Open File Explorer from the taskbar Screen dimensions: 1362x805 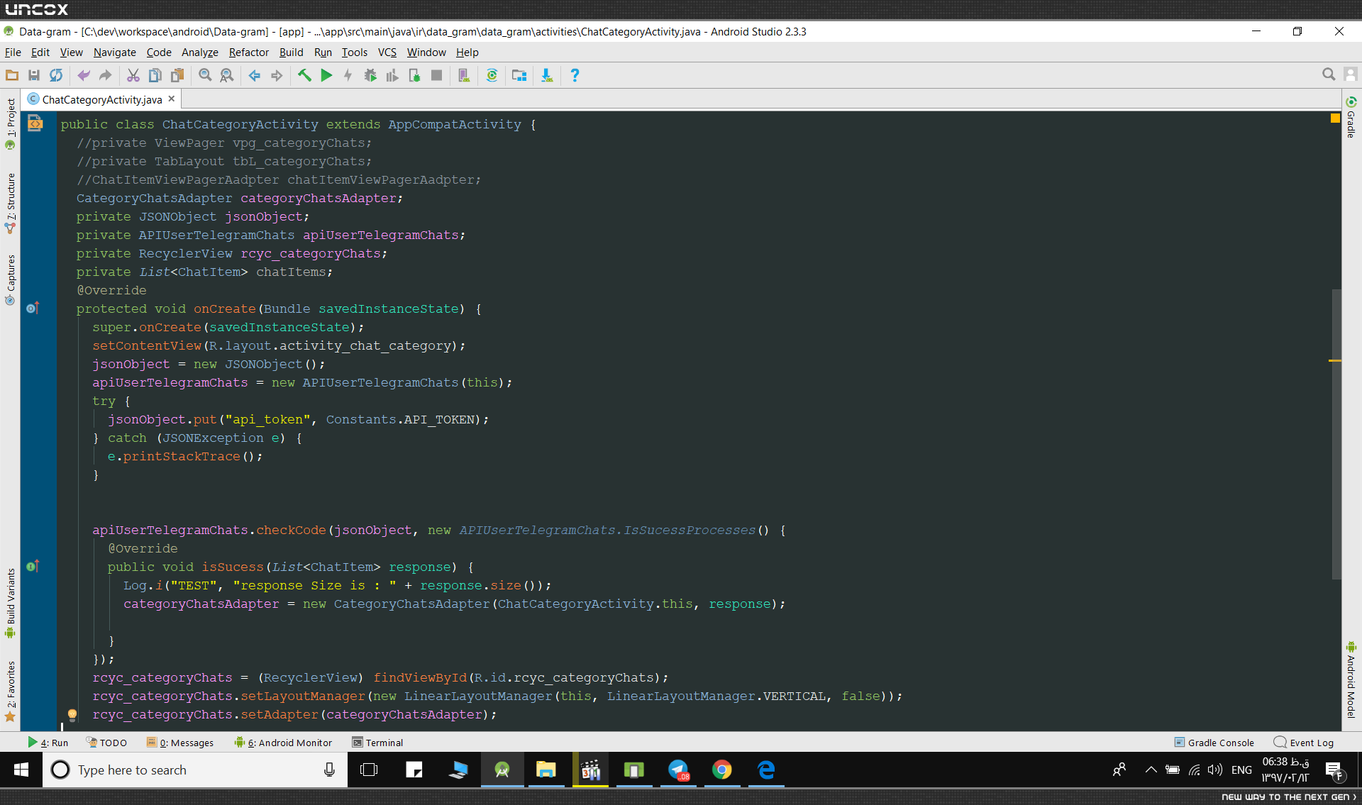(x=546, y=770)
